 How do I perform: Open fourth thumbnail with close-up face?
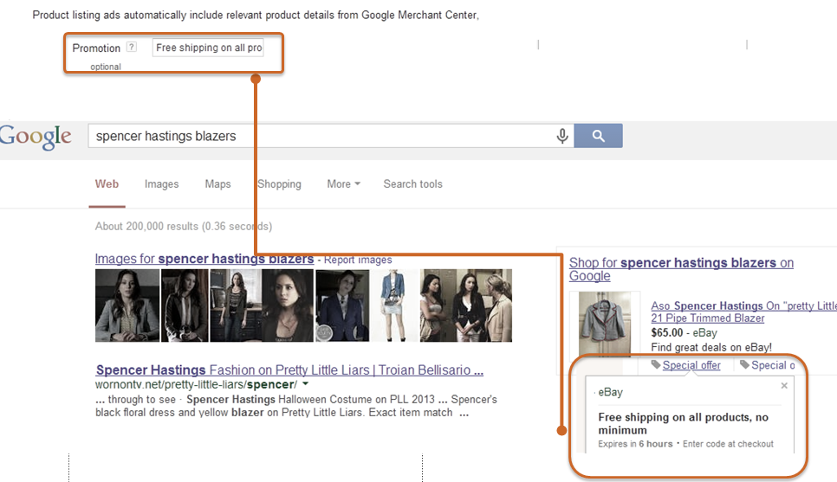coord(287,305)
